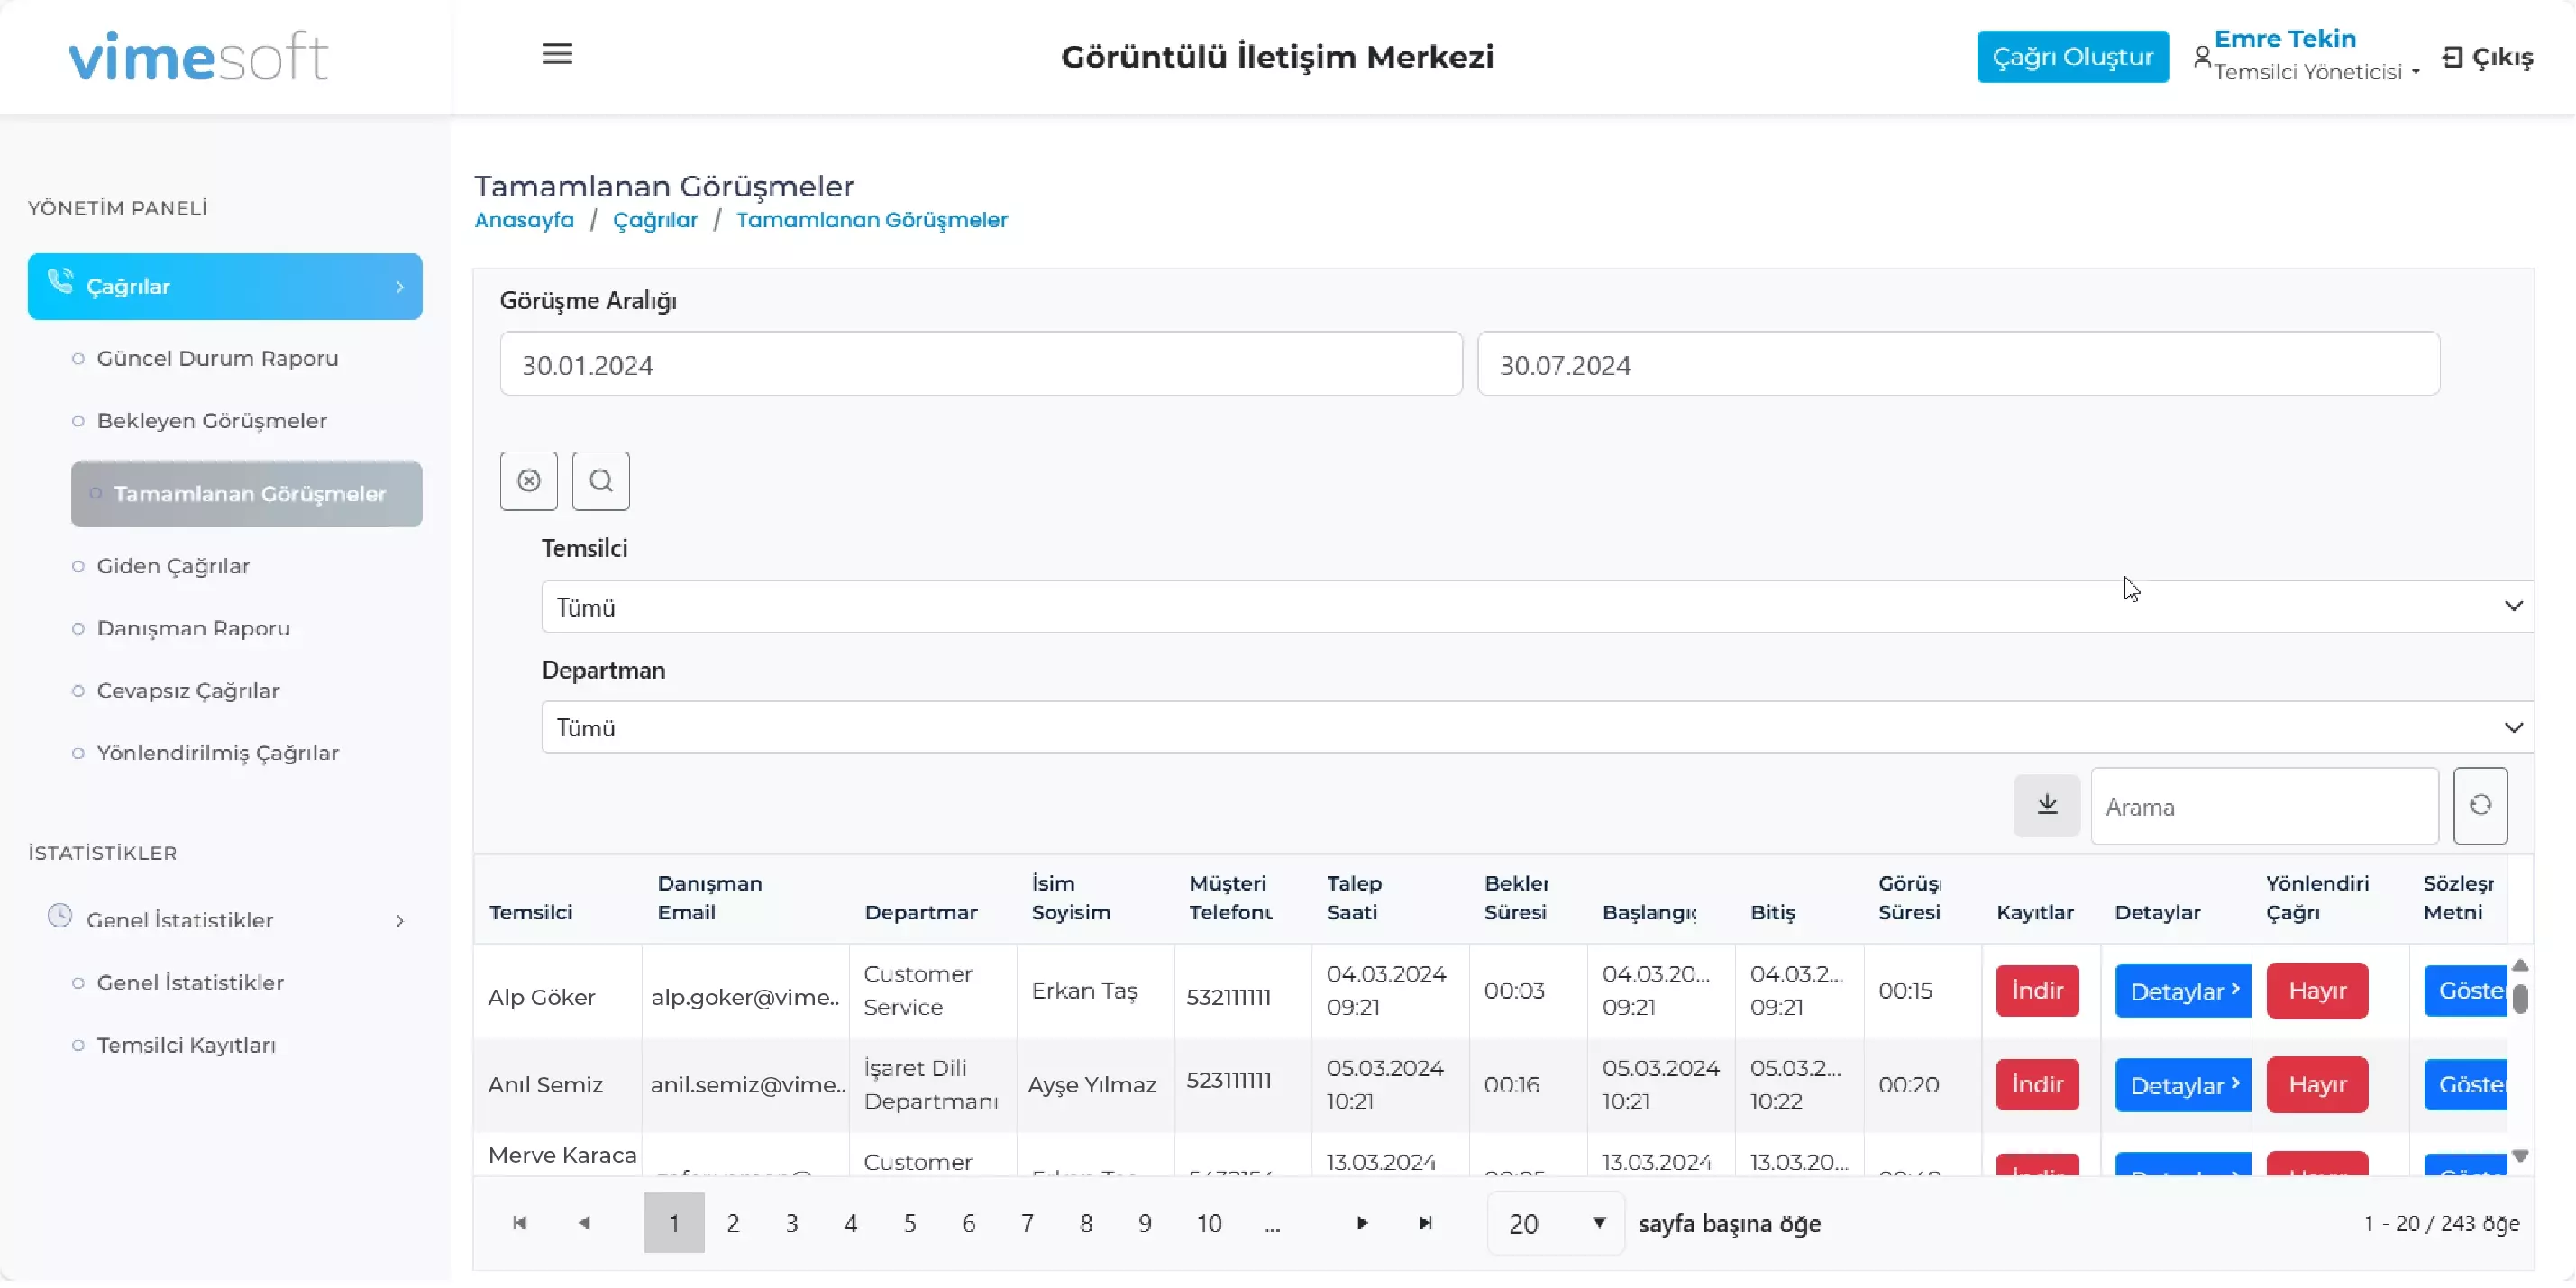This screenshot has width=2576, height=1288.
Task: Go to page 2
Action: point(733,1223)
